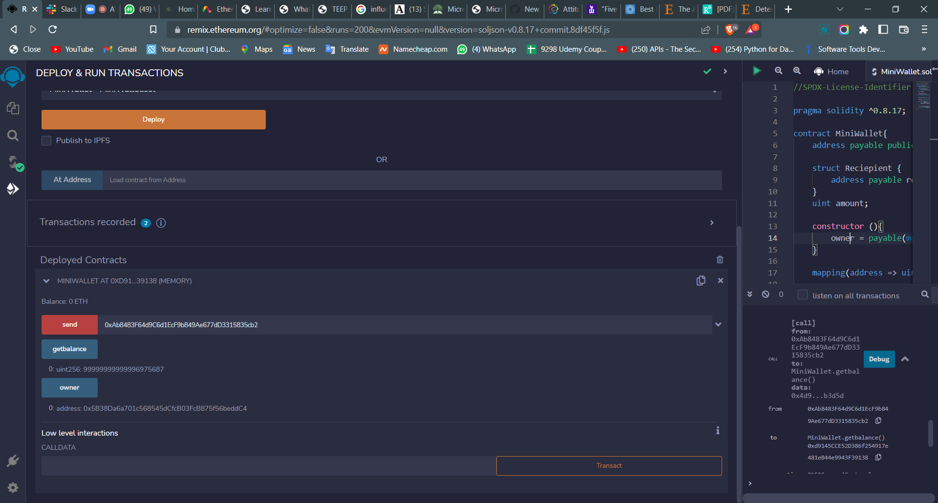Expand the send function parameters dropdown
Screen dimensions: 938x503
pos(718,324)
